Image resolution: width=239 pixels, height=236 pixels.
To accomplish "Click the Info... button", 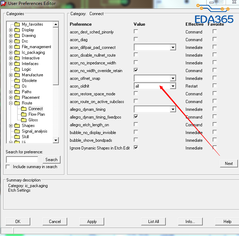I will (190, 222).
